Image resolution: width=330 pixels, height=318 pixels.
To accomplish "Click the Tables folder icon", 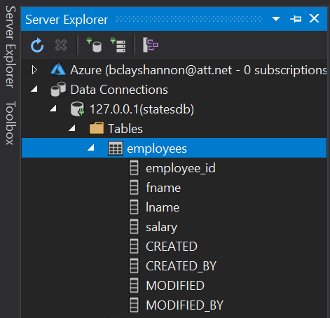I will point(97,128).
